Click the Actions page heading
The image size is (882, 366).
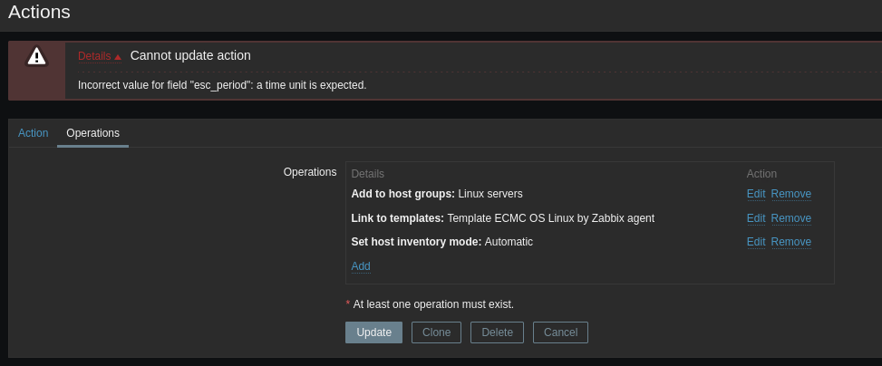(x=39, y=12)
